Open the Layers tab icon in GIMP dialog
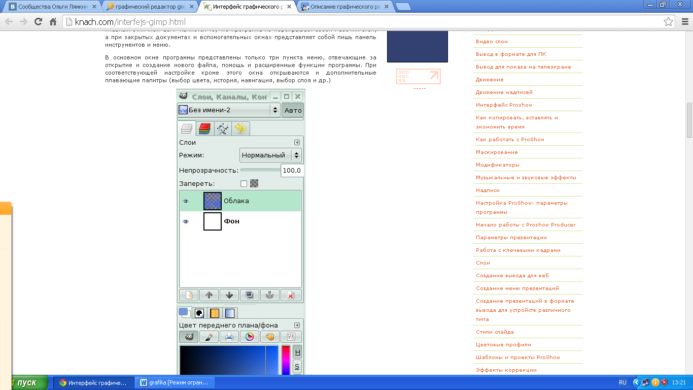693x390 pixels. 187,128
